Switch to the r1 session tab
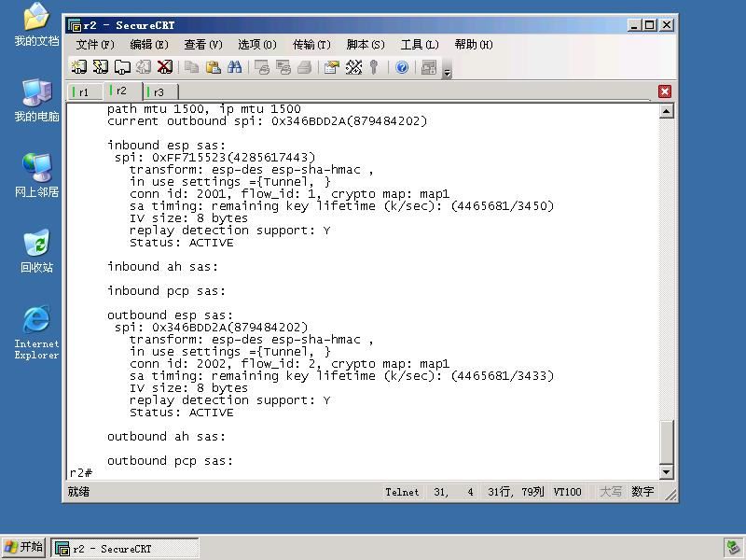The image size is (746, 560). (x=86, y=91)
